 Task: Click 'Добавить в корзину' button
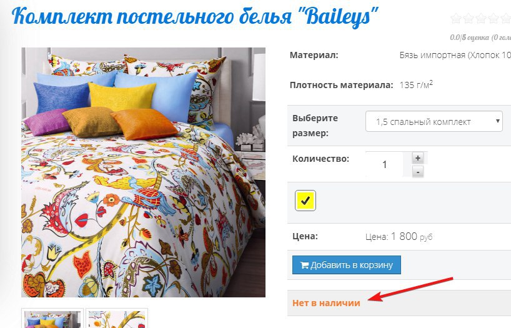(x=347, y=265)
